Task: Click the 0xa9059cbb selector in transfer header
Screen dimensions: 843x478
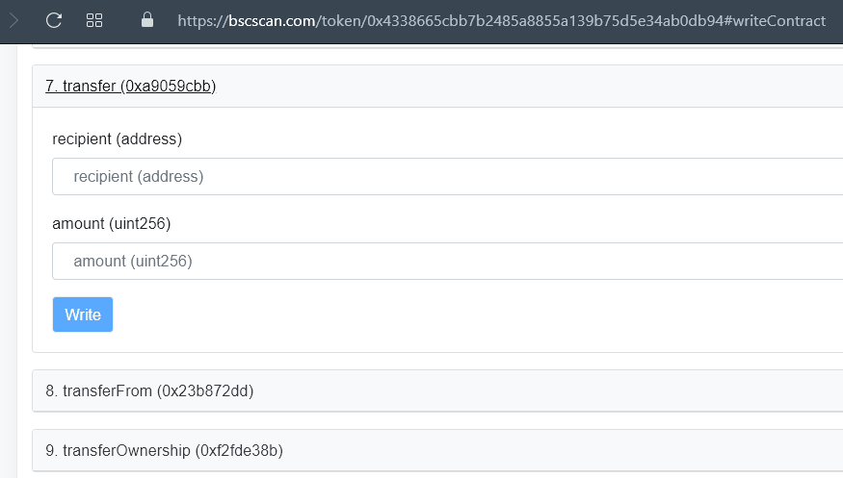Action: tap(168, 87)
